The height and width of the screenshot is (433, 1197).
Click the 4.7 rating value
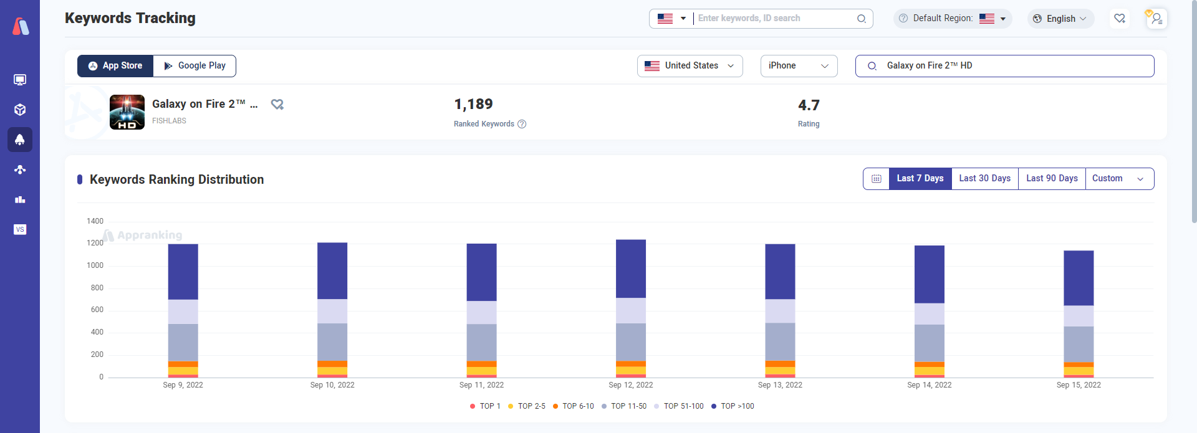coord(809,105)
